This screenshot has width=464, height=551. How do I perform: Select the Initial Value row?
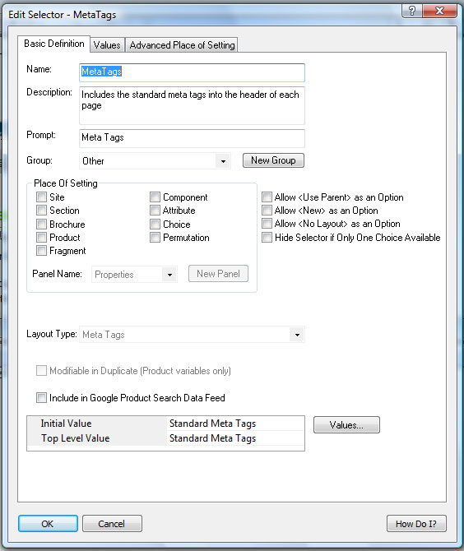165,424
